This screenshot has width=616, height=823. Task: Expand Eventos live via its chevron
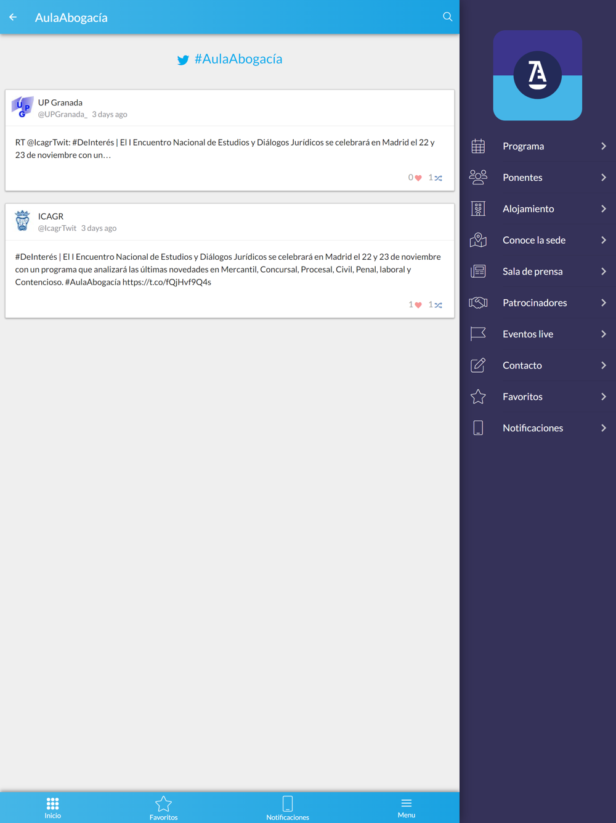(604, 334)
